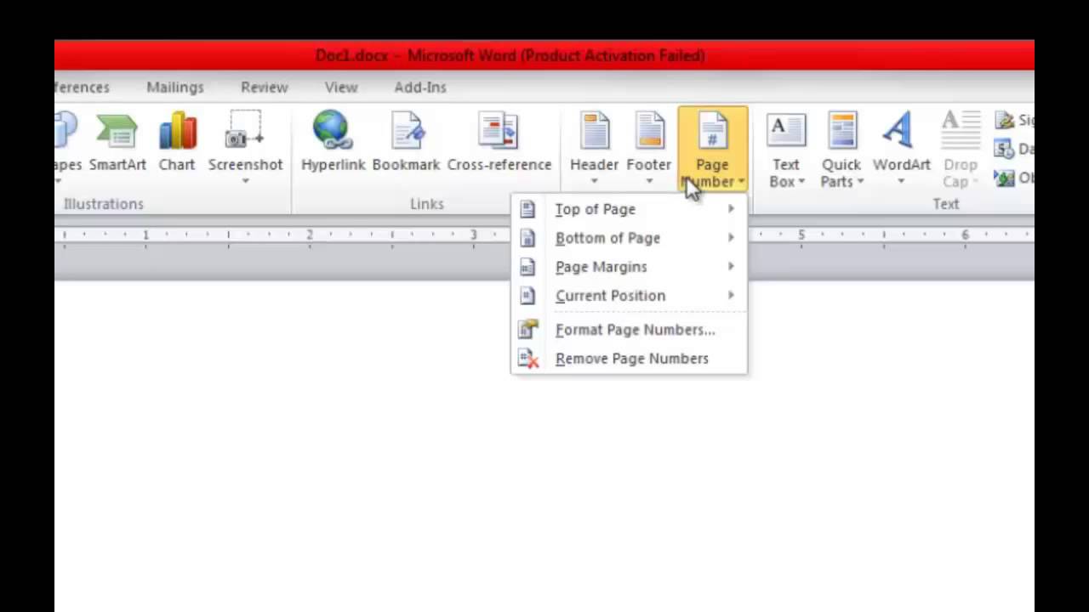This screenshot has width=1089, height=612.
Task: Choose Top of Page menu item
Action: 629,209
